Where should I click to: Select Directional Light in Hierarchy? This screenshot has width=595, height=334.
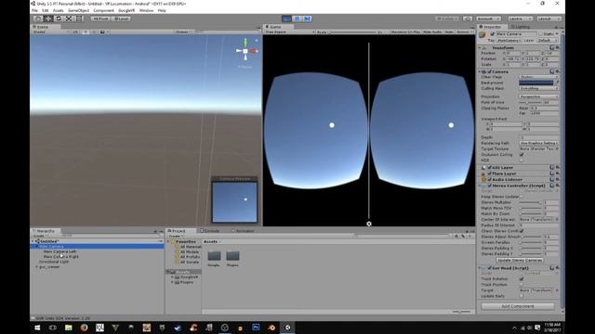54,262
